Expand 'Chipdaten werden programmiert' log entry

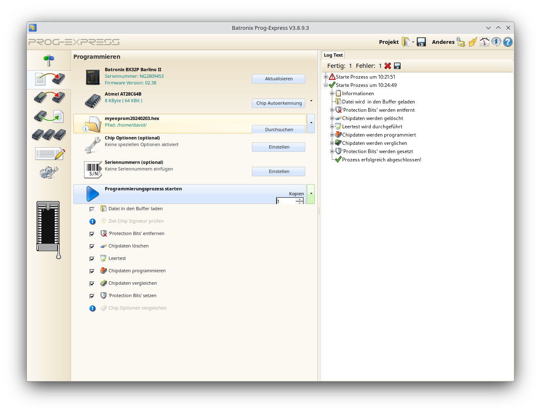331,134
